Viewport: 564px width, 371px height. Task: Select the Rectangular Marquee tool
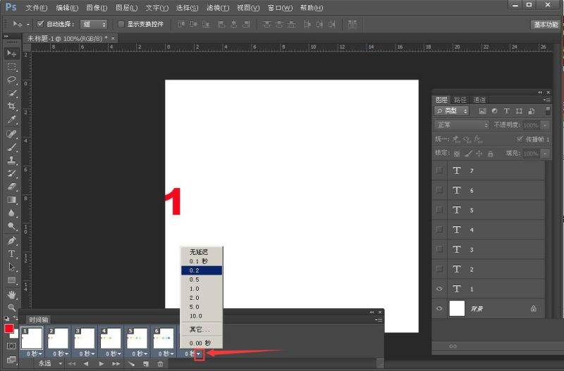pos(12,66)
